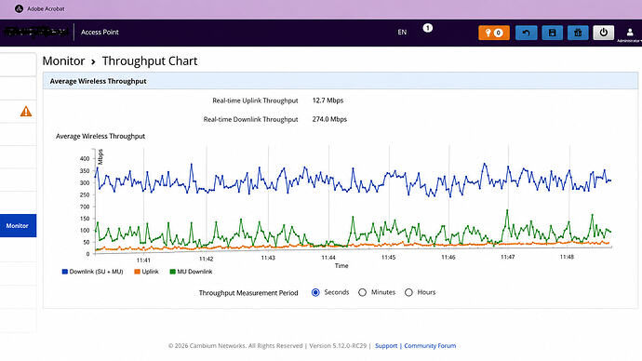
Task: Click the Real-time Downlink Throughput label
Action: point(250,119)
